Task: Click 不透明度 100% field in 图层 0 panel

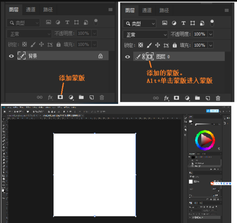Action: [200, 34]
